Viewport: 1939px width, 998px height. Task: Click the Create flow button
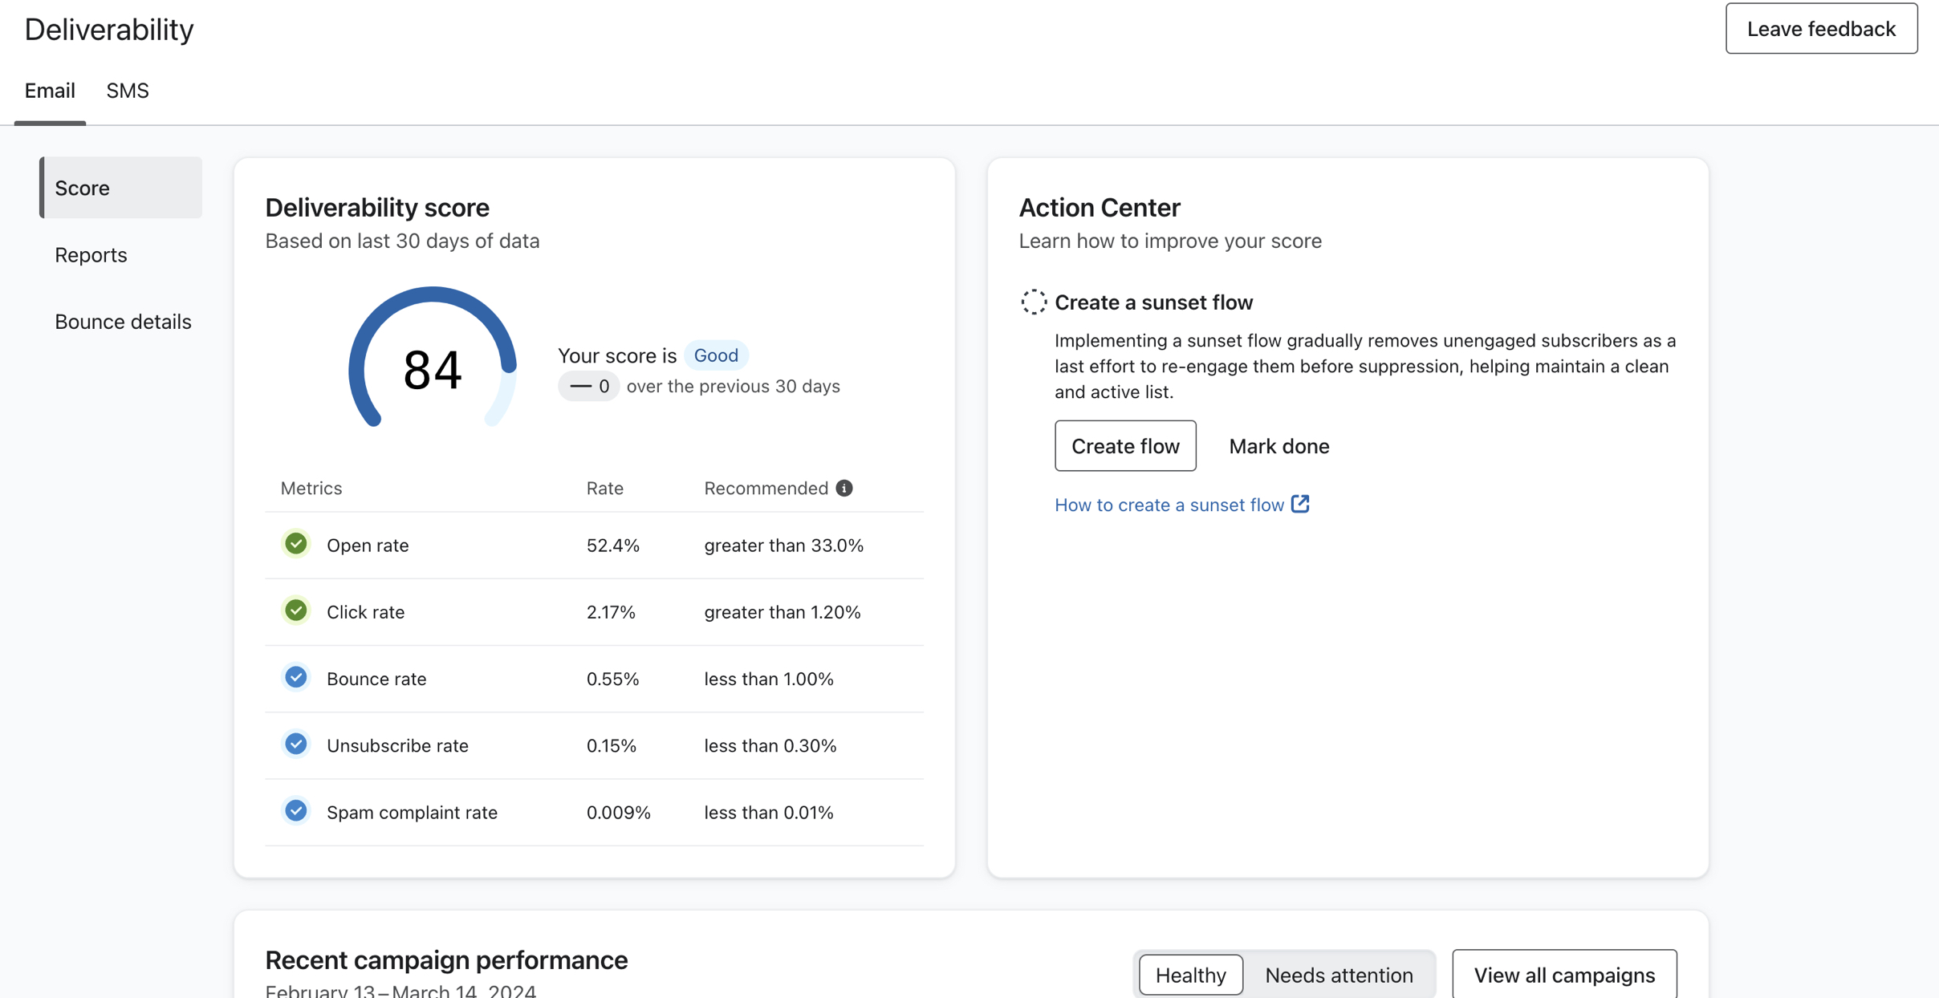point(1125,444)
